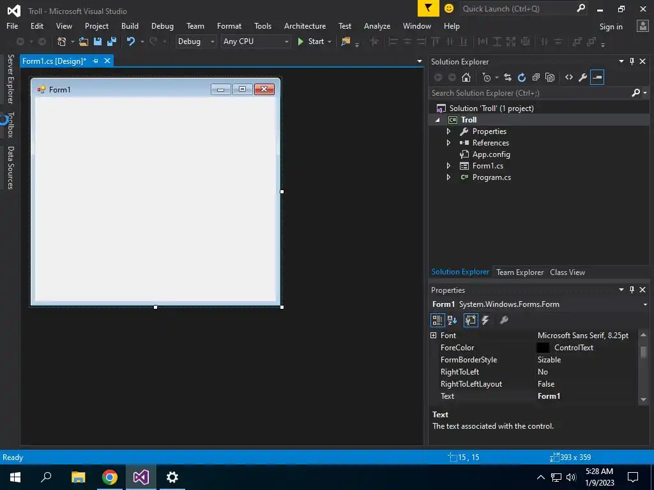
Task: Open Form1 object selector dropdown in Properties
Action: click(x=645, y=304)
